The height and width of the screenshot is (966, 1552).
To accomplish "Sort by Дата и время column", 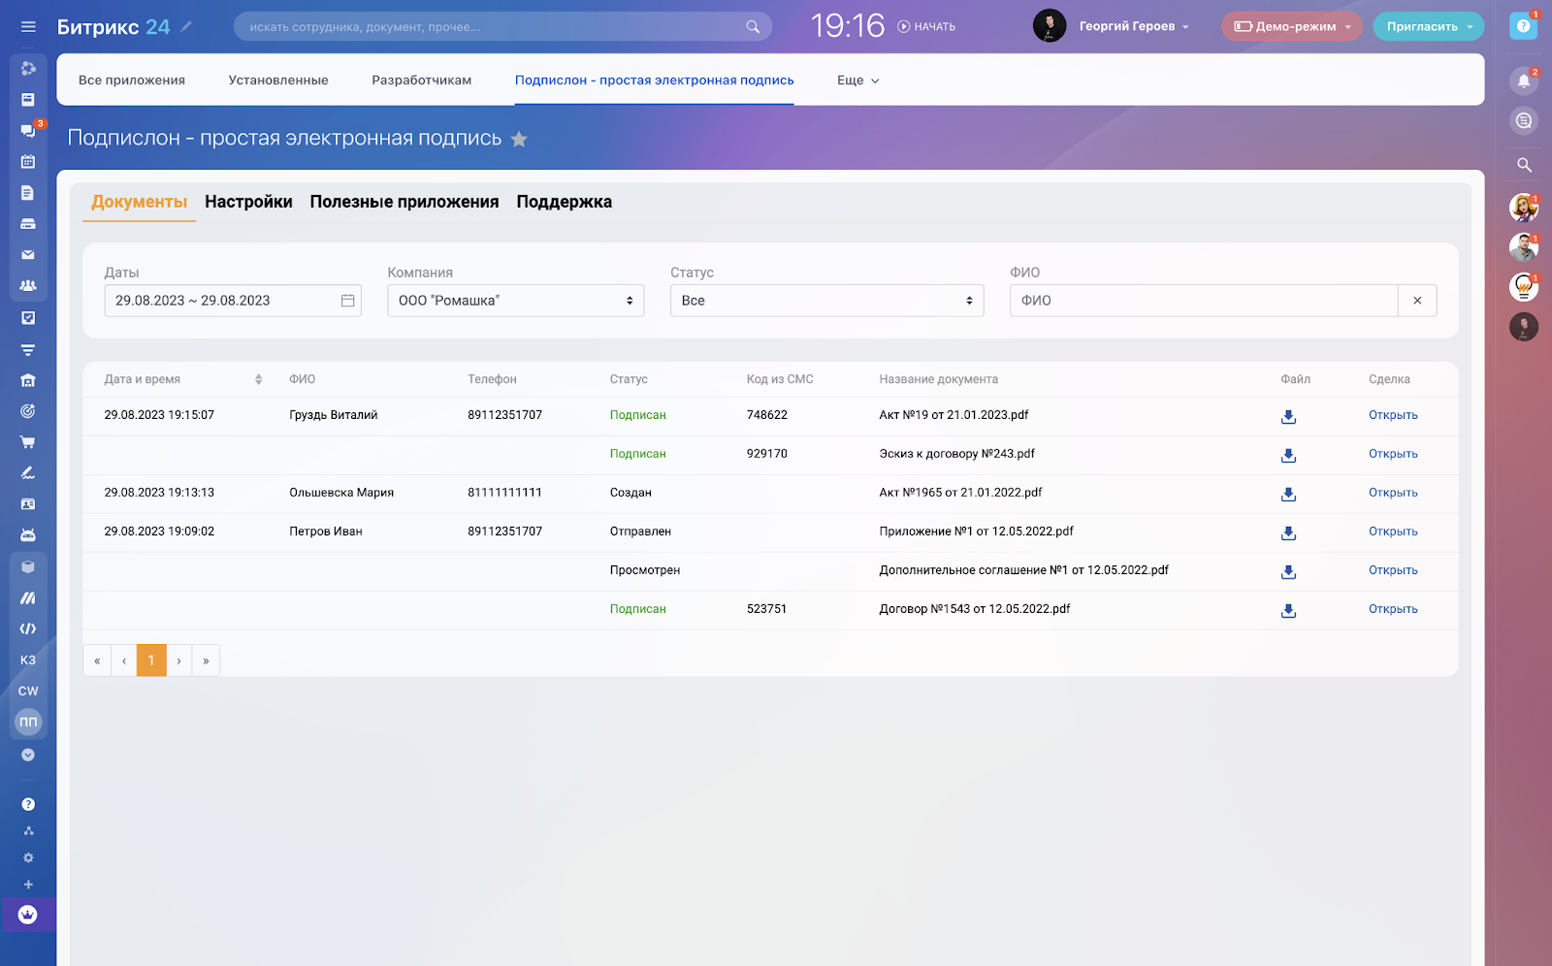I will (x=258, y=379).
